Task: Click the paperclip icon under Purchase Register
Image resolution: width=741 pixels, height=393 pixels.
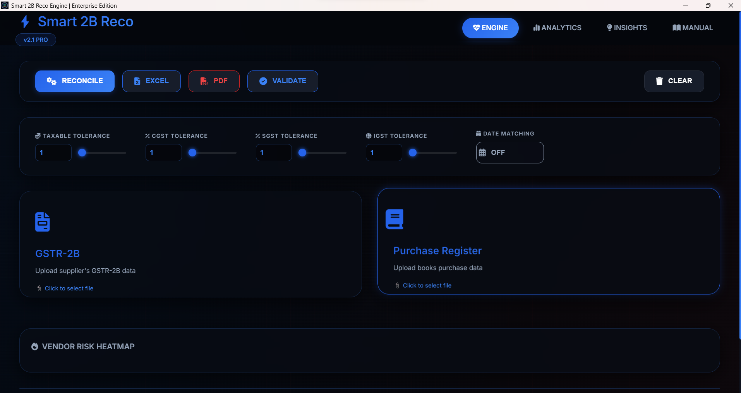Action: coord(397,285)
